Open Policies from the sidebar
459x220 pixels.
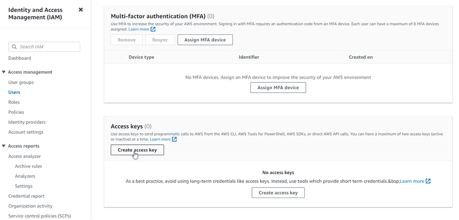16,112
